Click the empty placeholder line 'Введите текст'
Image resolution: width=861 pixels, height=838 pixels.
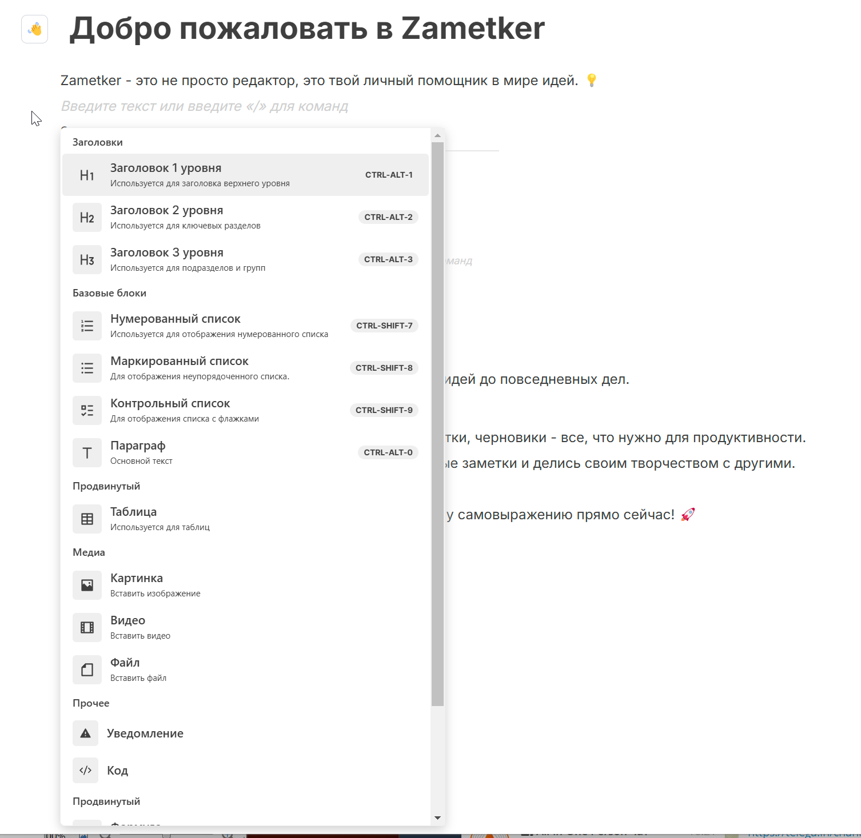(204, 106)
